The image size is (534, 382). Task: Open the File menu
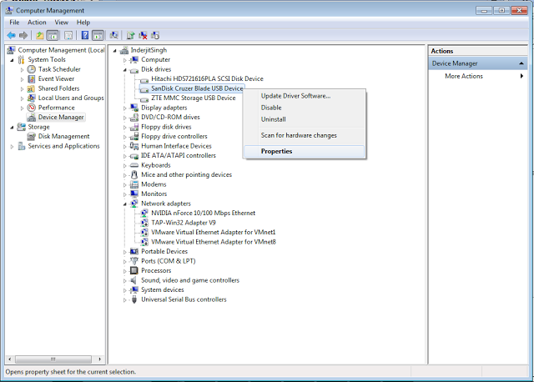point(14,23)
